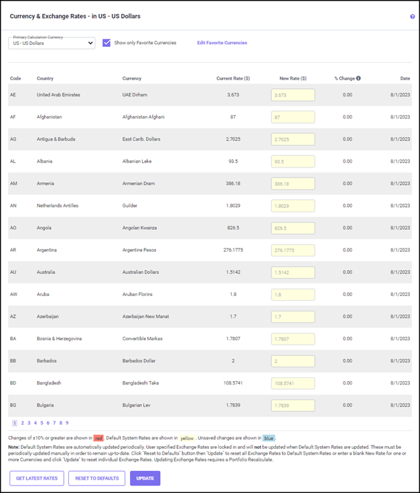Click the Country column header
The width and height of the screenshot is (420, 493).
(45, 78)
